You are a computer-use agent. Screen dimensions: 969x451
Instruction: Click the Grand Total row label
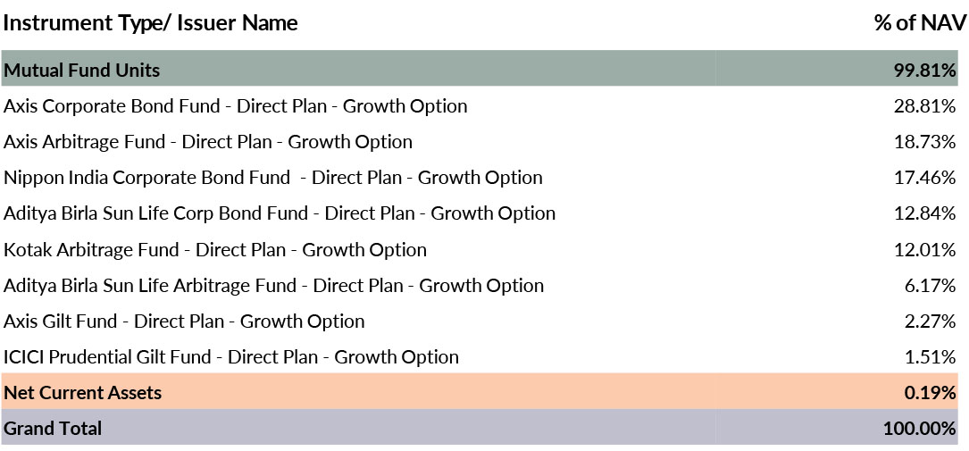click(53, 429)
